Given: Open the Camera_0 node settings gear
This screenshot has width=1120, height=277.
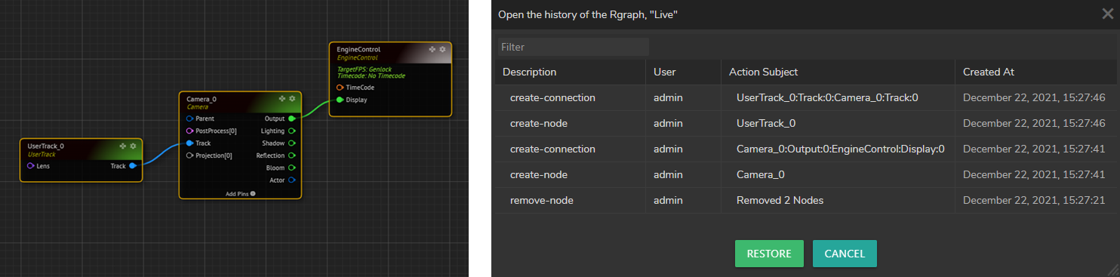Looking at the screenshot, I should coord(292,98).
